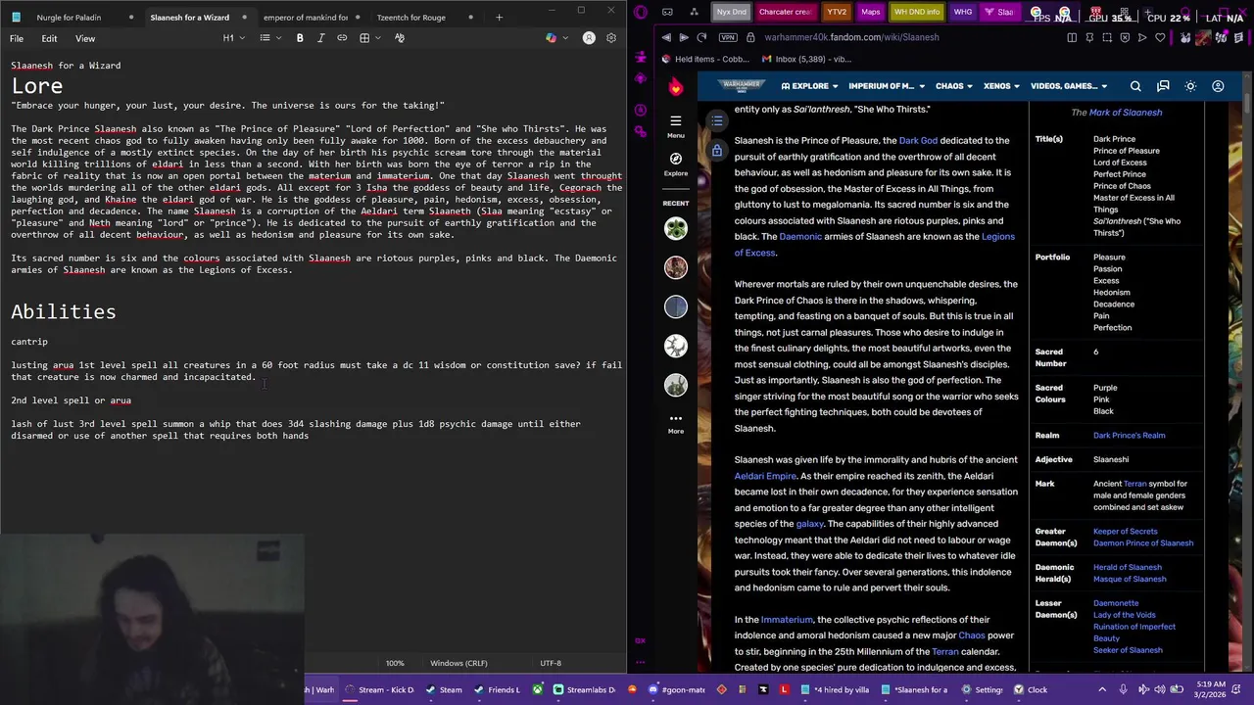Open Clock app in taskbar
The image size is (1254, 705).
click(1032, 689)
